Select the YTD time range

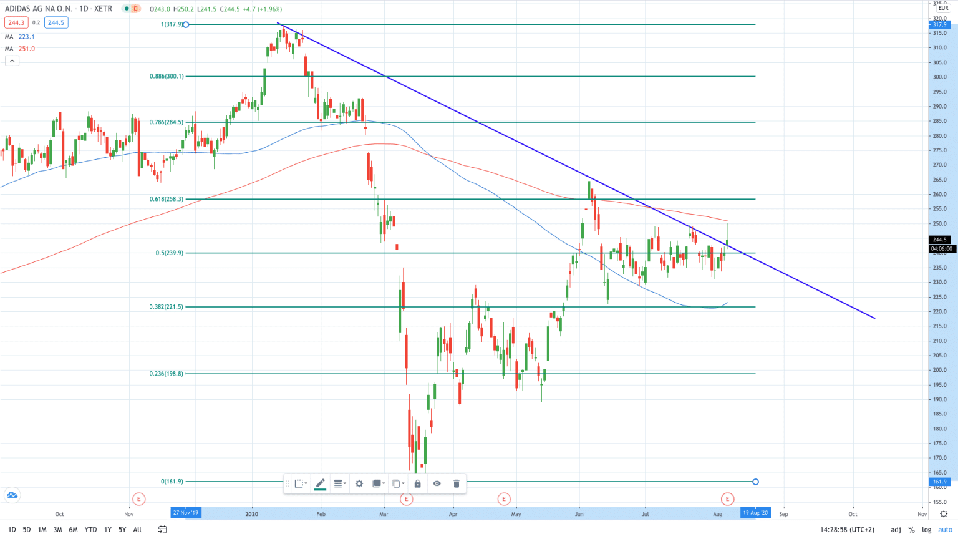coord(90,530)
